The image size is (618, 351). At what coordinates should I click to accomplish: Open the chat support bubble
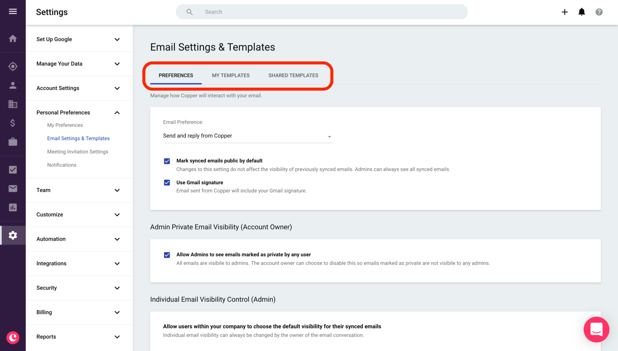click(596, 330)
